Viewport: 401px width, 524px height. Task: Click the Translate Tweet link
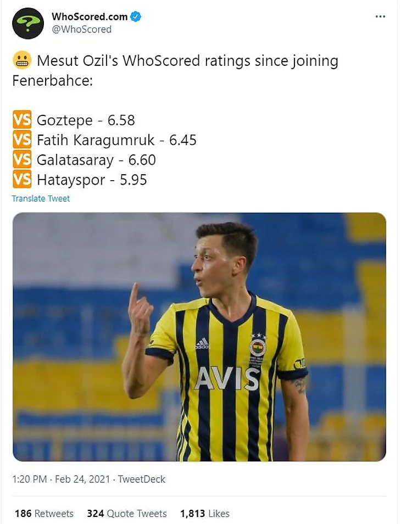[x=41, y=198]
